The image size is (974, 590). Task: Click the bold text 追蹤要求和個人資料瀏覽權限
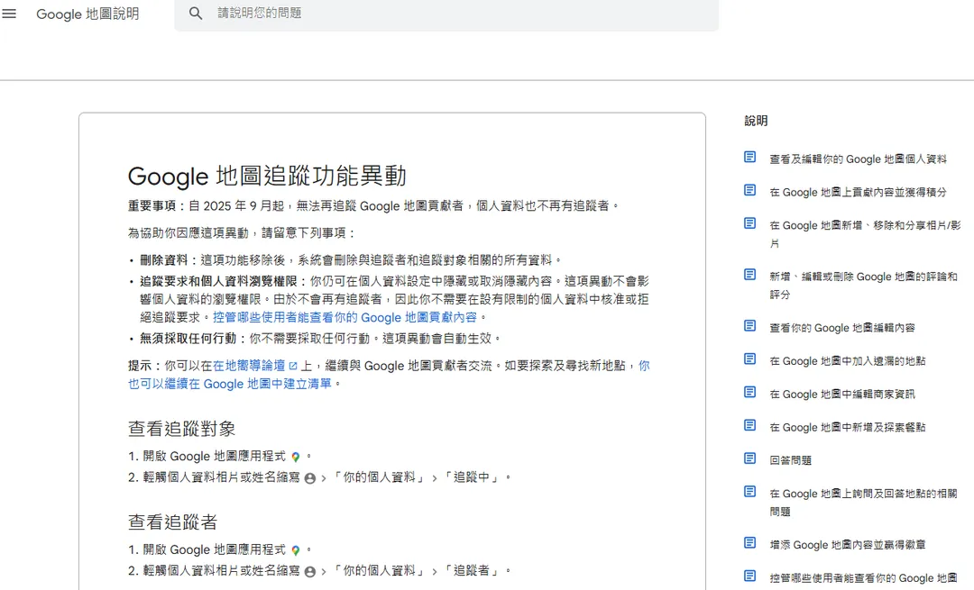(x=218, y=281)
